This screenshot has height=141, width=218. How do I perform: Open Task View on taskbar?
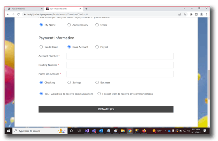click(x=79, y=131)
